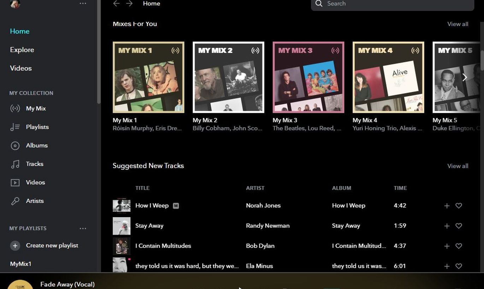Favorite the I Contain Multitudes track
484x289 pixels.
click(x=459, y=246)
